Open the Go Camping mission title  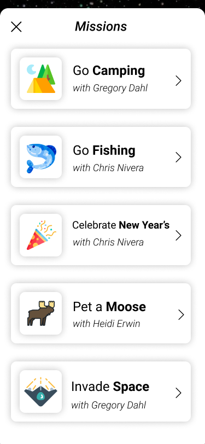109,71
